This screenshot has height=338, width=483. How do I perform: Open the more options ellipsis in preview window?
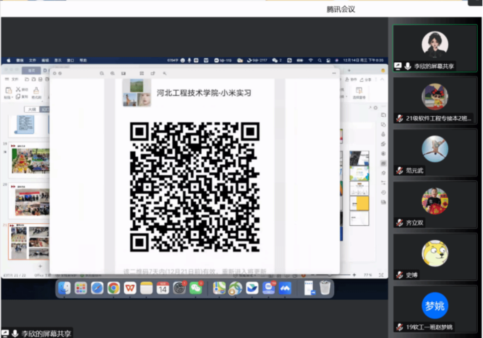coord(334,73)
